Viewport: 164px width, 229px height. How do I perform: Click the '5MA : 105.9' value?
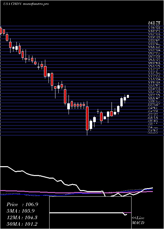20,211
